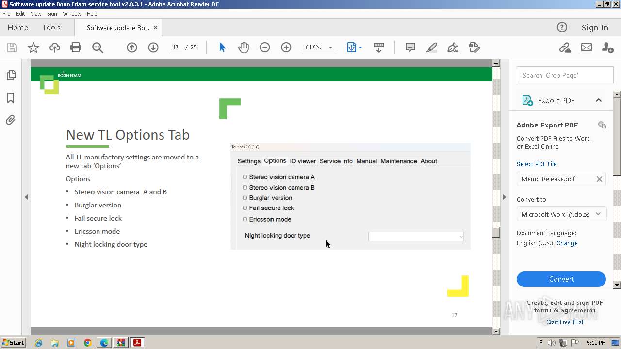Click the document scrollbar's down arrow
This screenshot has width=621, height=349.
click(x=496, y=332)
